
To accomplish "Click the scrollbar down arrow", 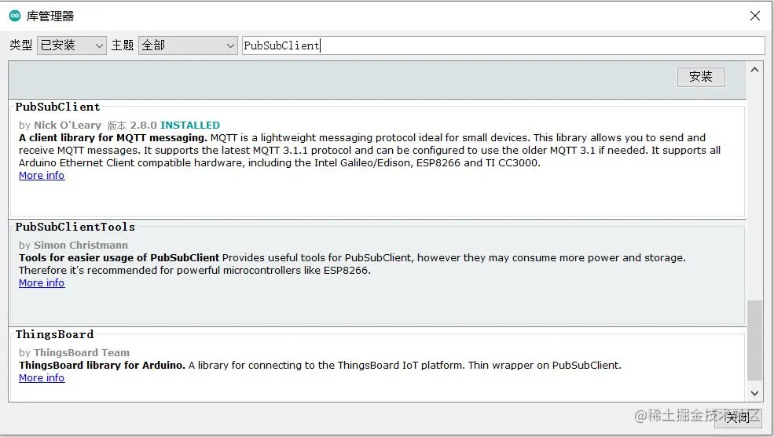I will click(754, 393).
